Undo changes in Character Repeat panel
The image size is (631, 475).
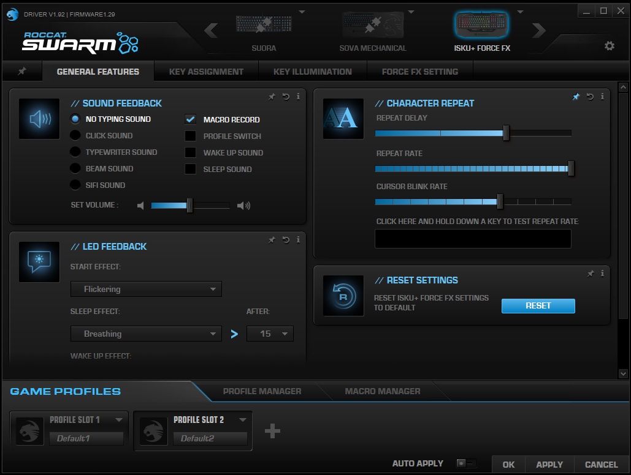(x=590, y=97)
